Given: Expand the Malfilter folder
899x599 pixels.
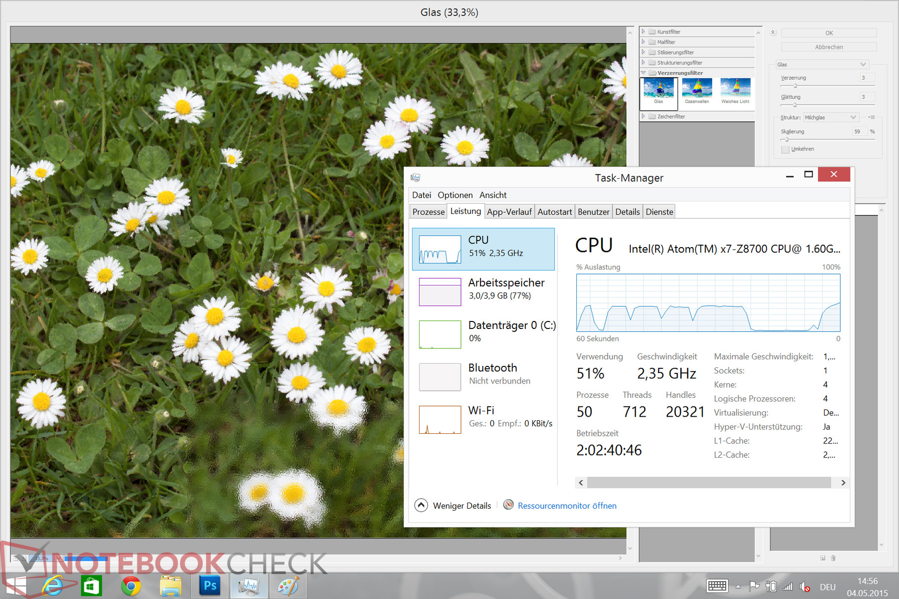Looking at the screenshot, I should point(643,42).
